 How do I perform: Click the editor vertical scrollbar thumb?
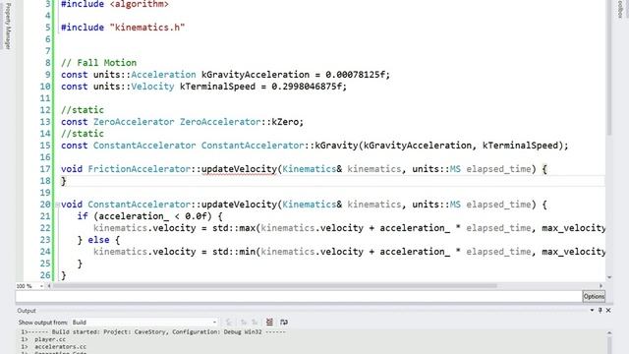point(609,68)
